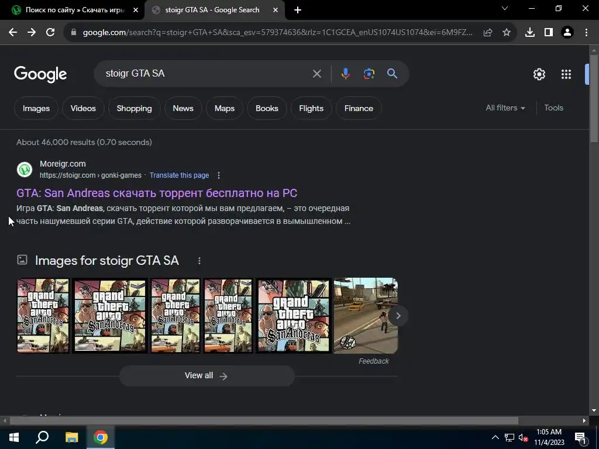Go forward with the browser forward arrow
The width and height of the screenshot is (599, 449).
click(x=32, y=33)
